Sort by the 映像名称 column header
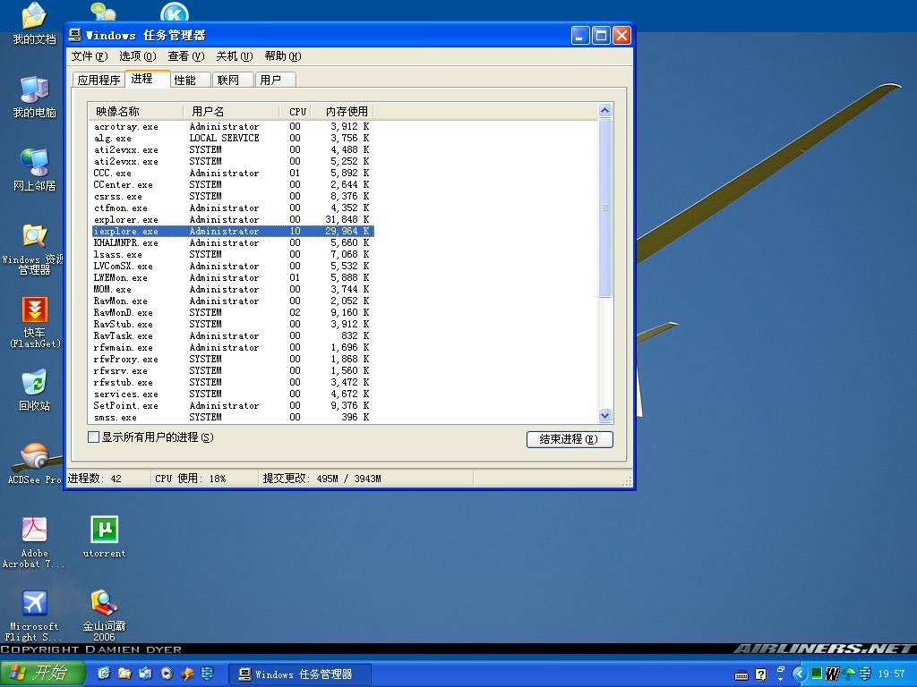Viewport: 917px width, 687px height. [x=135, y=111]
